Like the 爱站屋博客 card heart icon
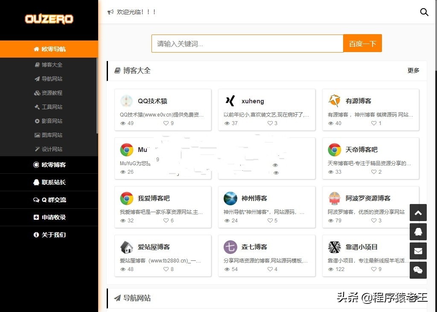 (x=166, y=269)
